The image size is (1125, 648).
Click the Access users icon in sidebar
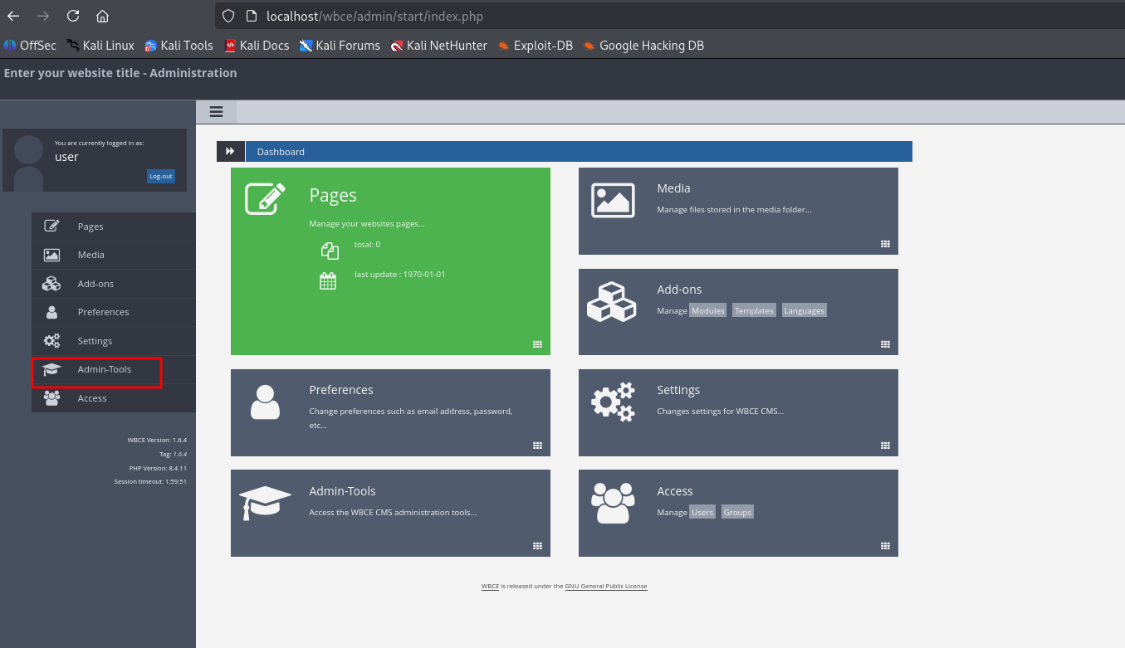point(51,398)
